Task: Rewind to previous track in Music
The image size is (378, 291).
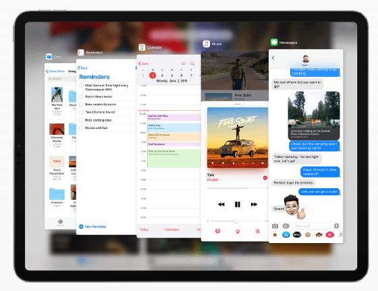Action: (221, 205)
